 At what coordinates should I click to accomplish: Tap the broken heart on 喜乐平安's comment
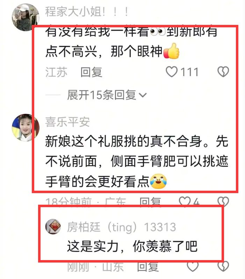(223, 202)
